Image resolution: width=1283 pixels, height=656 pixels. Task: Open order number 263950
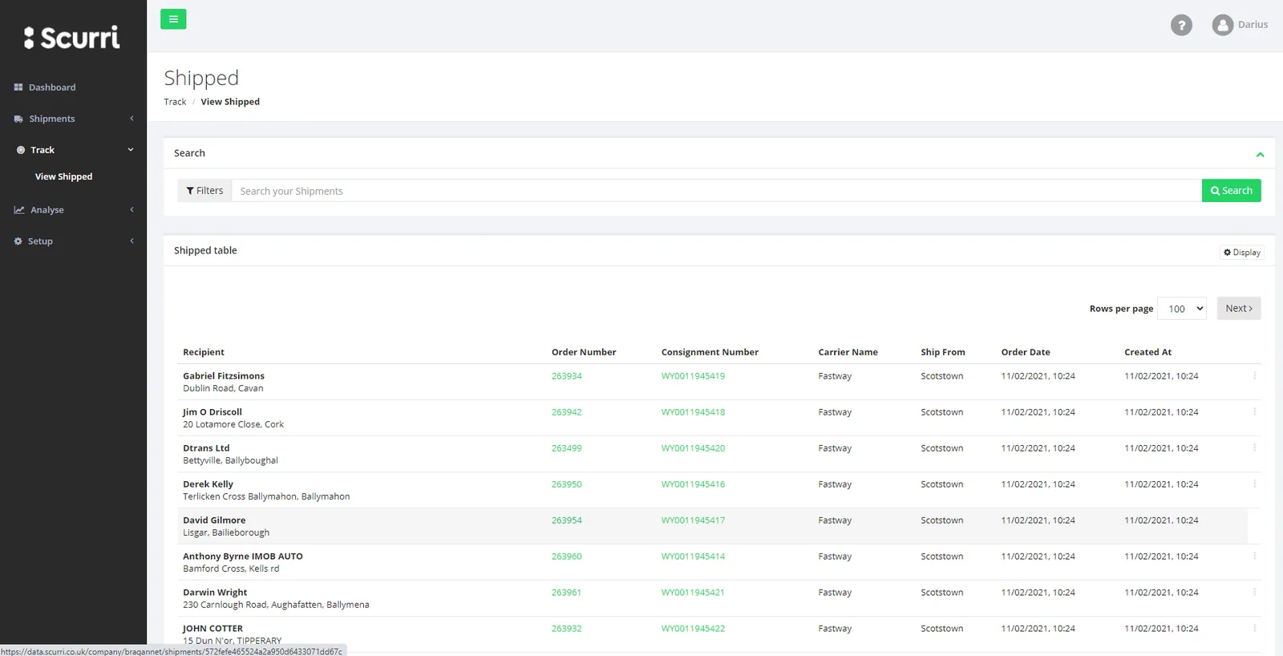[x=566, y=484]
